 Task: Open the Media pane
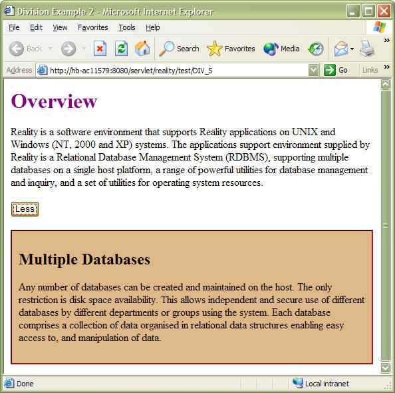(281, 49)
